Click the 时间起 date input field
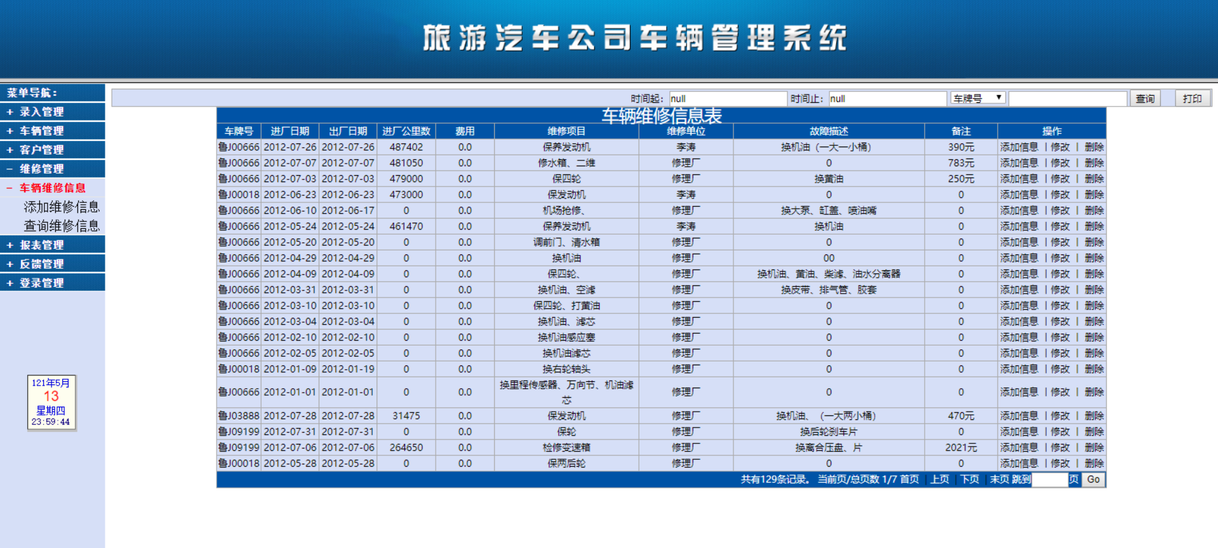The image size is (1218, 548). [728, 98]
